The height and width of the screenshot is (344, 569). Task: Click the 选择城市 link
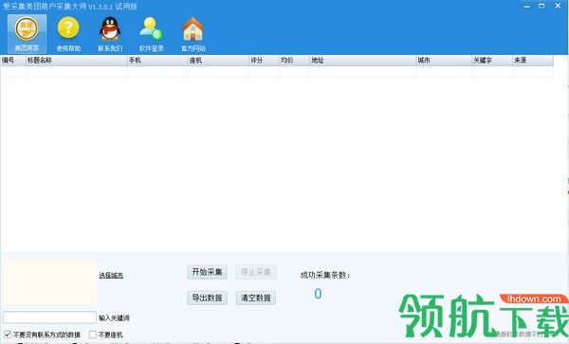coord(111,276)
